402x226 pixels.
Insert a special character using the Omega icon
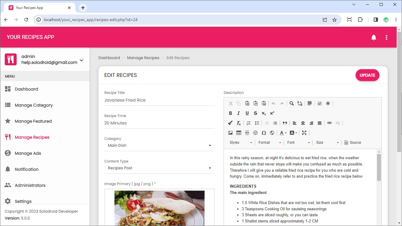click(x=264, y=132)
